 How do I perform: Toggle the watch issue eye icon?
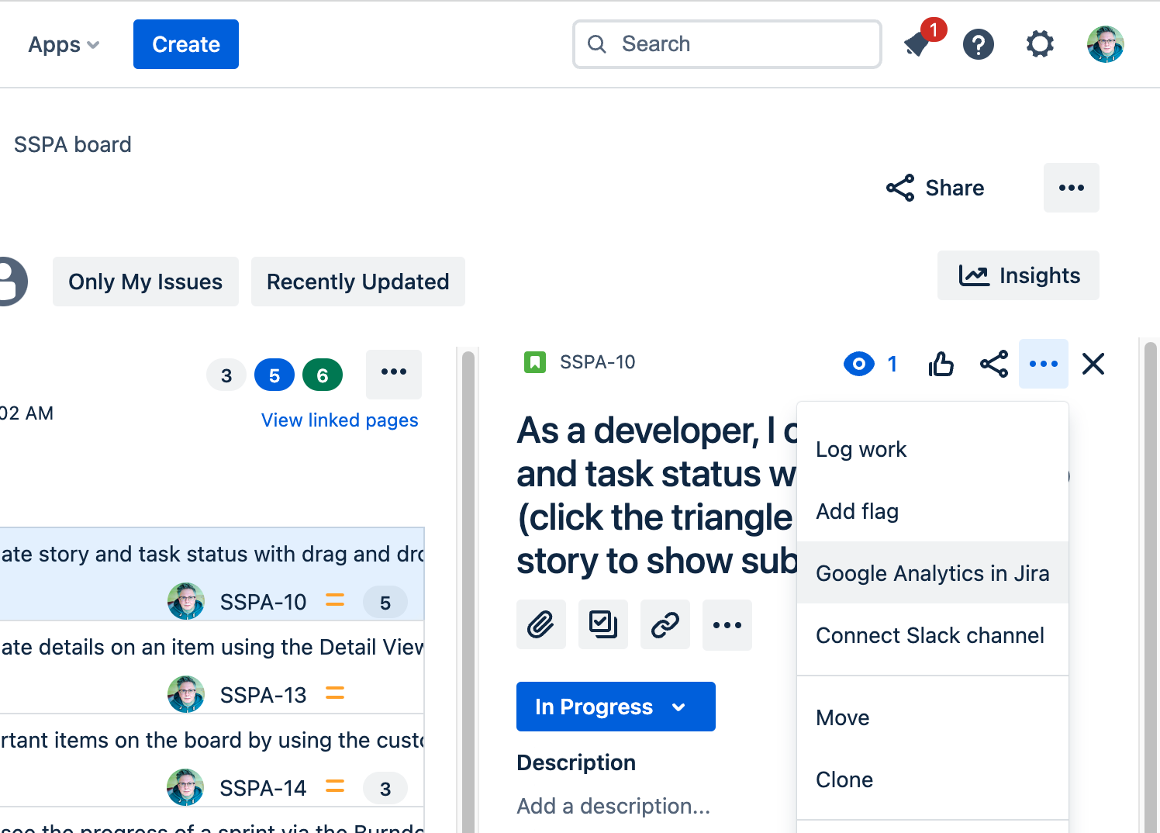click(x=859, y=364)
